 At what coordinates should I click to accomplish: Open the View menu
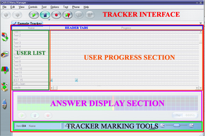click(x=21, y=7)
